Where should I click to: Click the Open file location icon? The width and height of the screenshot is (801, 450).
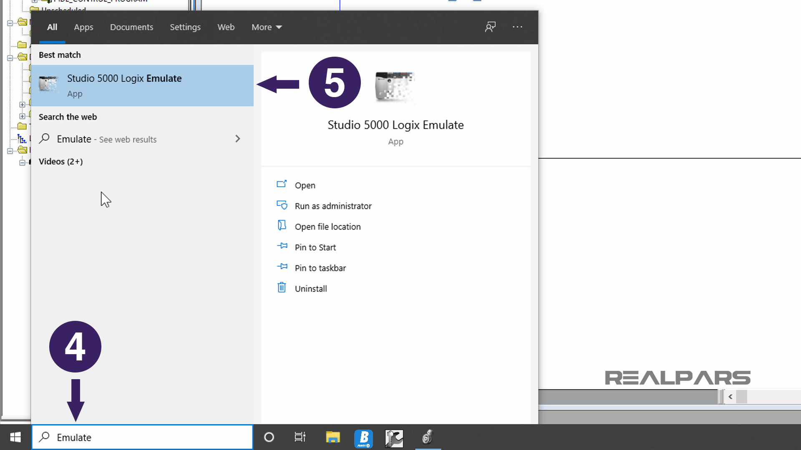pyautogui.click(x=282, y=225)
